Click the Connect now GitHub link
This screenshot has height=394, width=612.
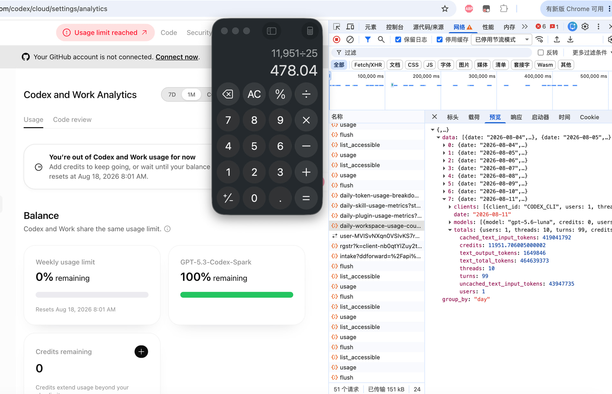[177, 57]
